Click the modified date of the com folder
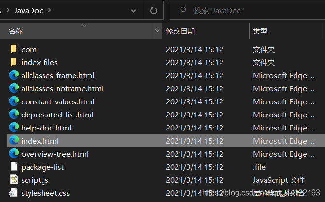325x202 pixels. click(x=194, y=49)
